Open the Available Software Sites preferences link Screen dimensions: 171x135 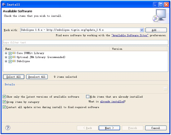[x=130, y=36]
